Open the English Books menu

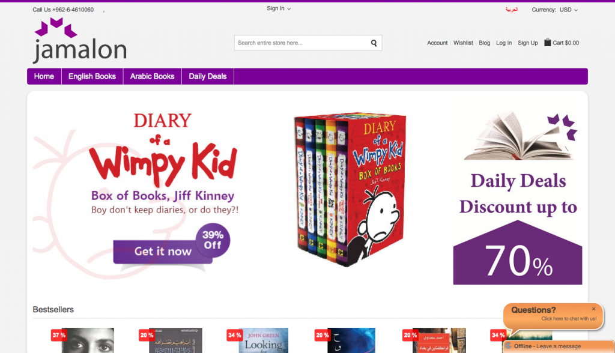pos(92,76)
